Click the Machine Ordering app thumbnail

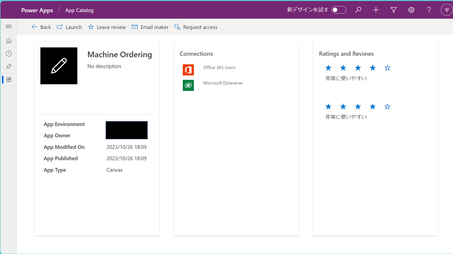(59, 66)
